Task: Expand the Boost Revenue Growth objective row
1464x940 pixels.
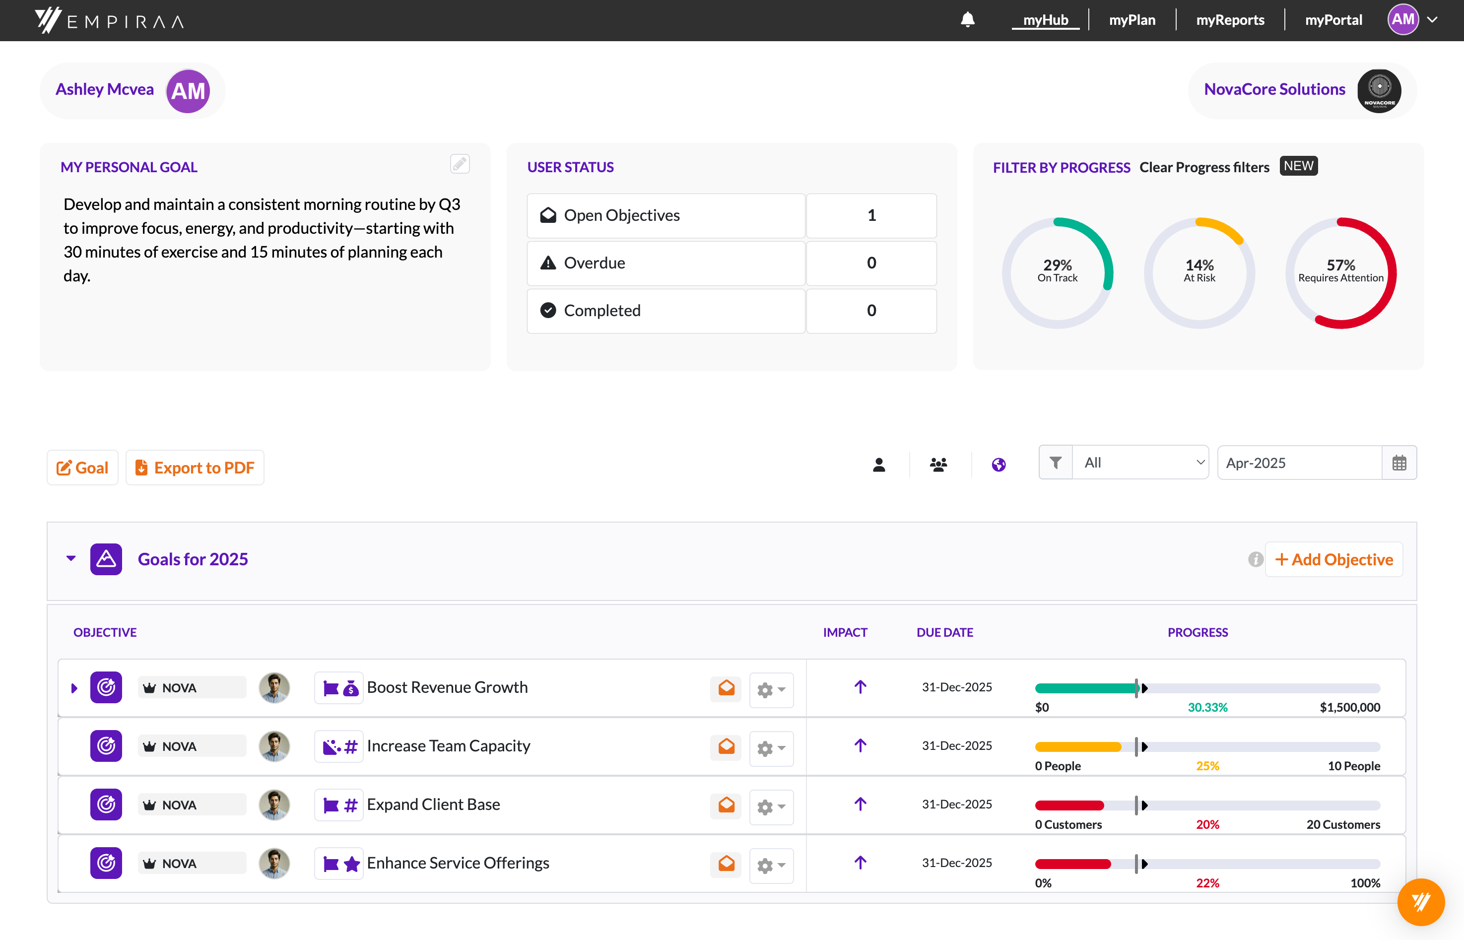Action: (x=74, y=687)
